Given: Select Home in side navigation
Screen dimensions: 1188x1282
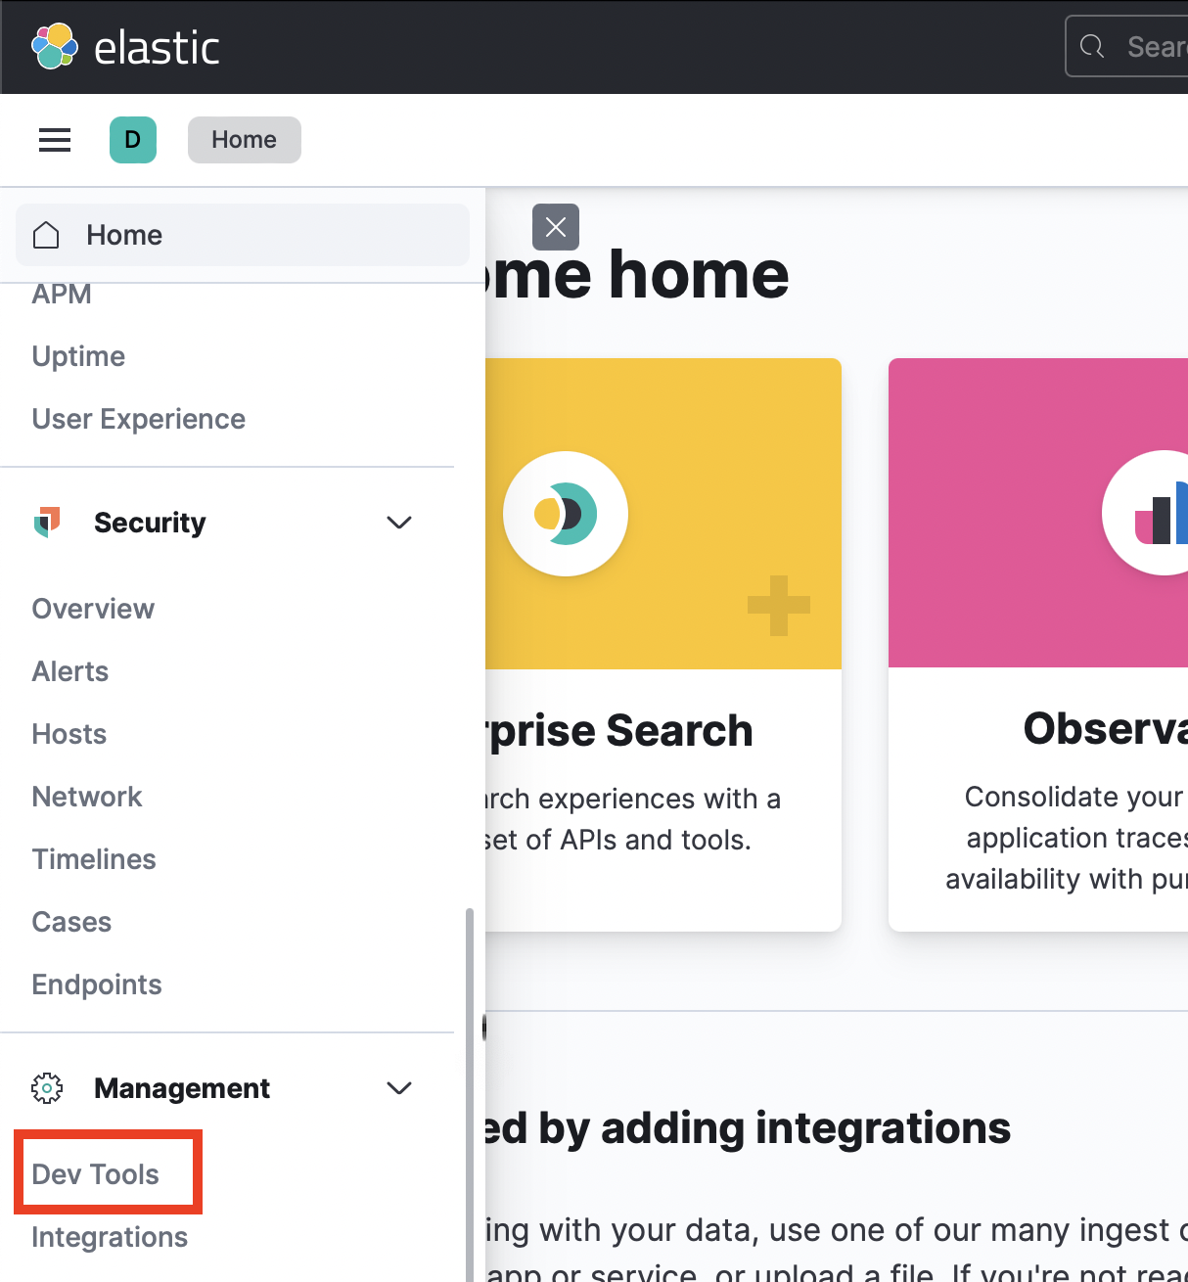Looking at the screenshot, I should click(x=243, y=235).
